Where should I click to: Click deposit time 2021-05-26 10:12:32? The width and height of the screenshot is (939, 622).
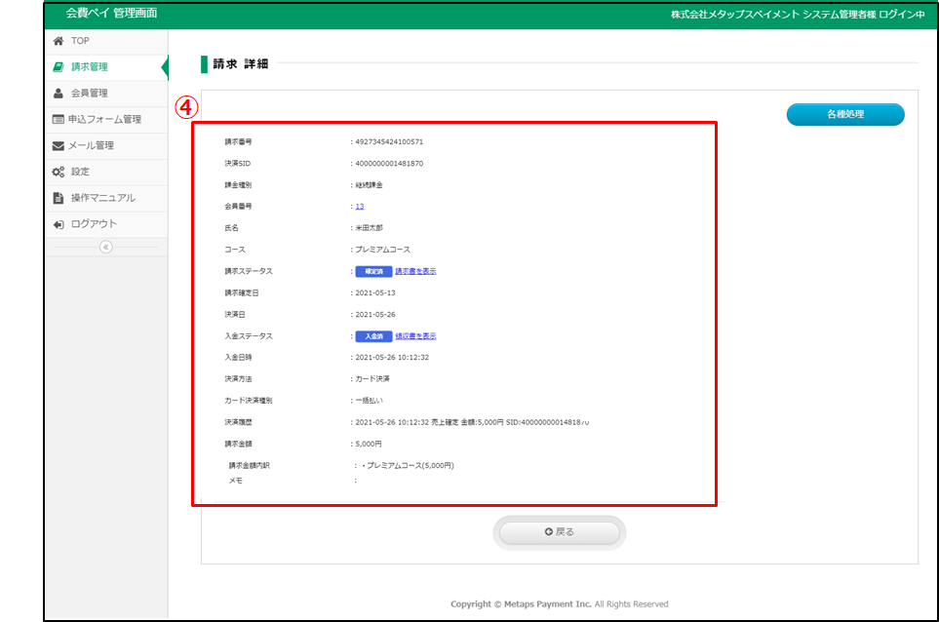click(392, 358)
